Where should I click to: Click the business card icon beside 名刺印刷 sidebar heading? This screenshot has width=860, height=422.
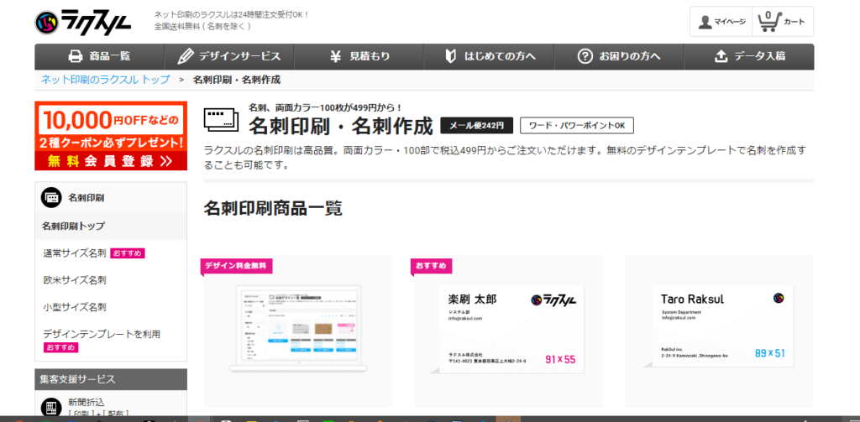point(51,198)
